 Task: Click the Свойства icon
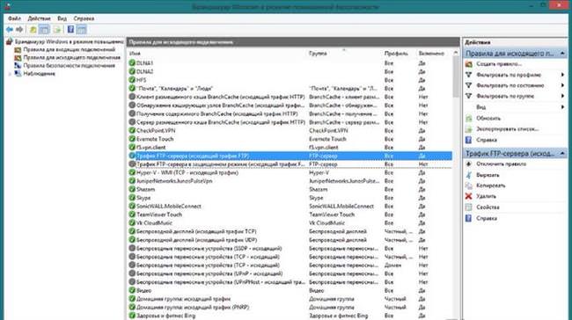469,207
